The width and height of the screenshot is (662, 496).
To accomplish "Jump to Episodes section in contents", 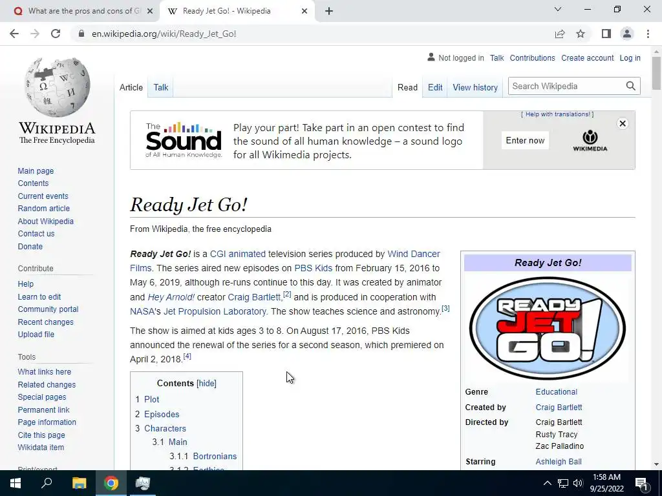I will point(162,414).
